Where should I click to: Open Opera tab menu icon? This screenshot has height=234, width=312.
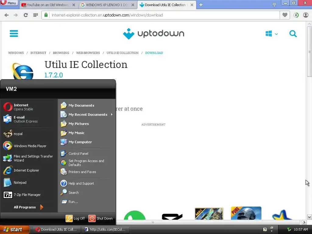pos(274,5)
